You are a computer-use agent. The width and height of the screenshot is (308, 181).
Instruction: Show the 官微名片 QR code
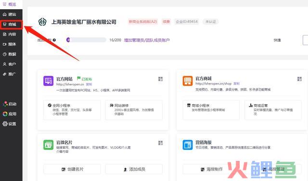[160, 143]
